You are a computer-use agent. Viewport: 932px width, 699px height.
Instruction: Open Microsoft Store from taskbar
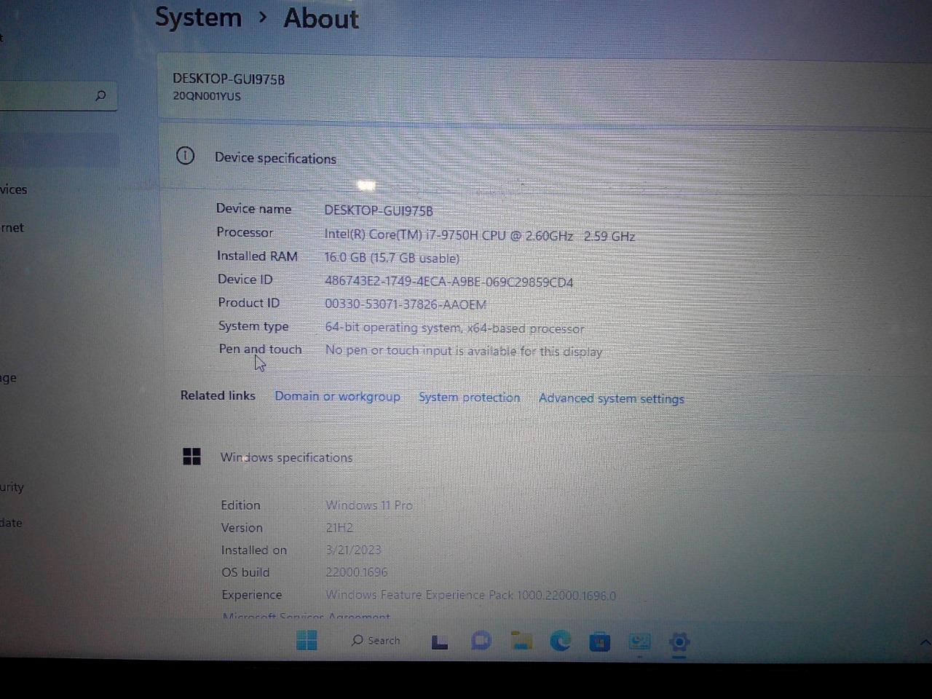(x=599, y=641)
